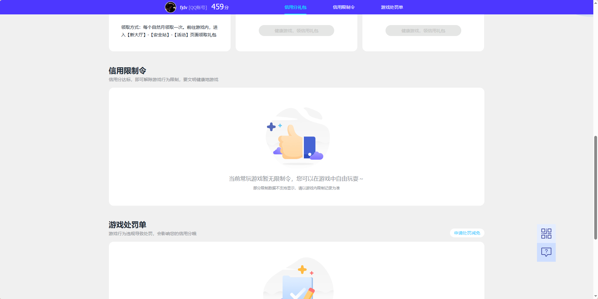This screenshot has width=598, height=299.
Task: Click text 当前常玩游戏暂无限制令
Action: [260, 179]
